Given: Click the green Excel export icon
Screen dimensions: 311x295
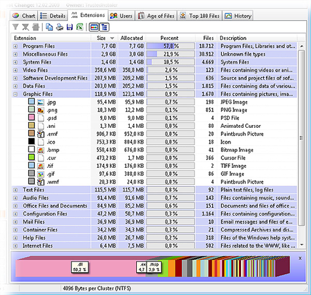Looking at the screenshot, I should pos(80,27).
